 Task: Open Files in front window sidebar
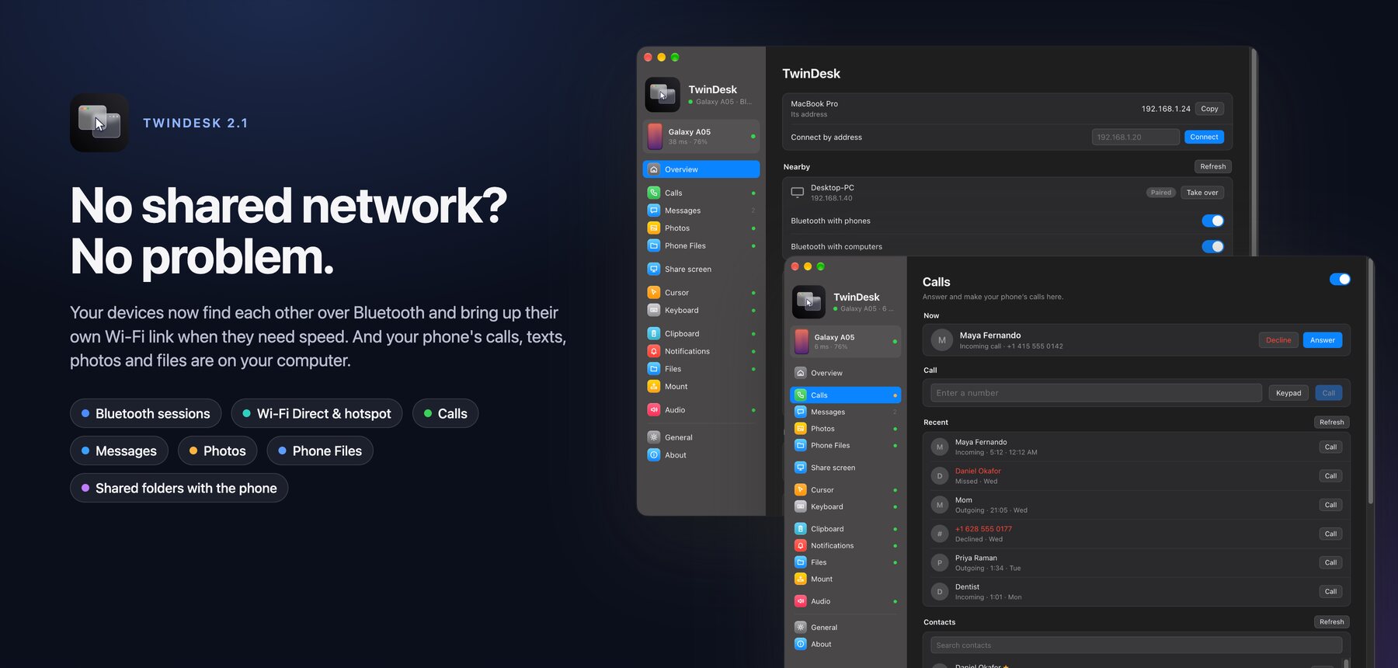tap(845, 562)
